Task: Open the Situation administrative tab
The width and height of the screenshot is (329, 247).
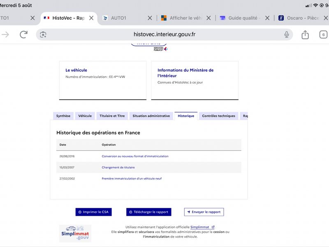Action: click(x=151, y=116)
